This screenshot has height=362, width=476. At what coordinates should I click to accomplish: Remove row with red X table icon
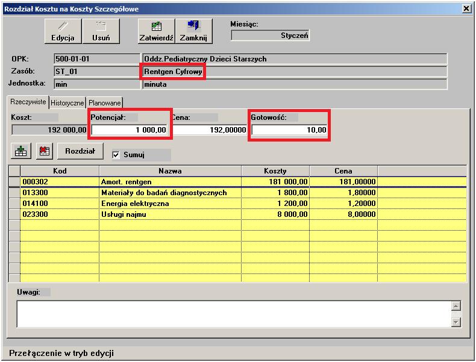tap(45, 151)
